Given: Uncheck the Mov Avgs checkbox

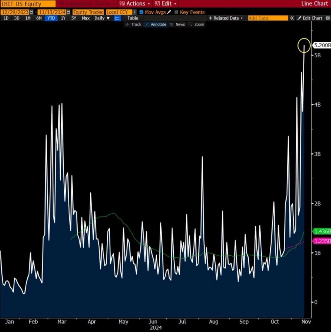Looking at the screenshot, I should [x=142, y=12].
